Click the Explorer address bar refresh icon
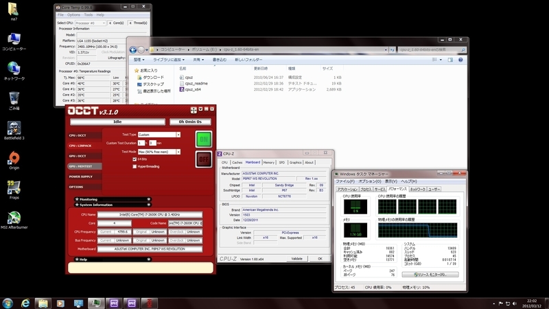This screenshot has width=549, height=309. [392, 49]
